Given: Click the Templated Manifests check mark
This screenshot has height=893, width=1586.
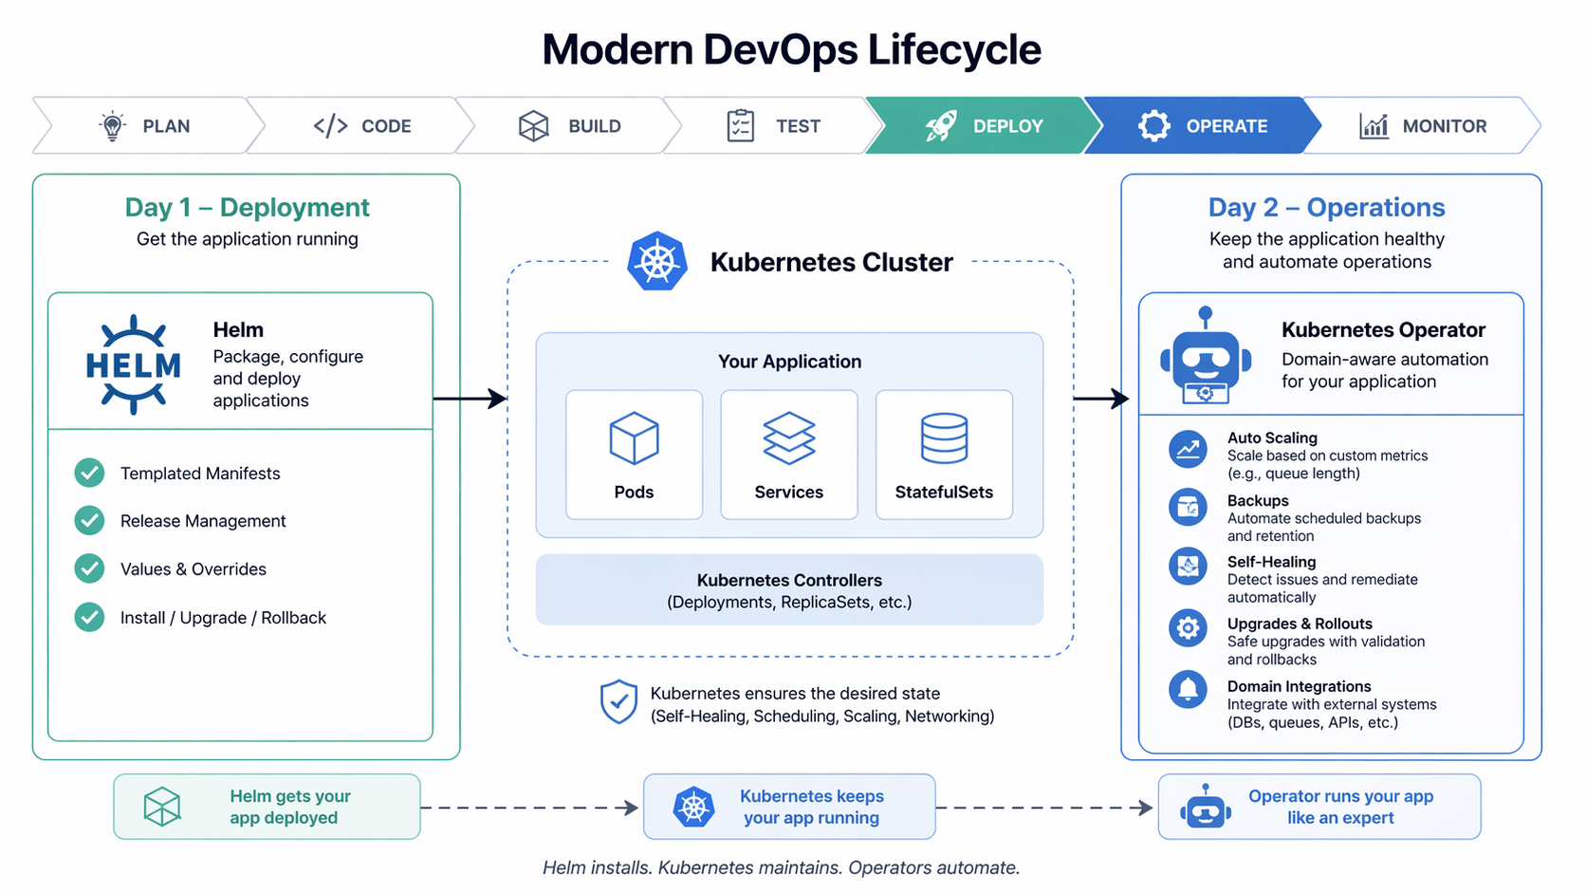Looking at the screenshot, I should coord(89,473).
